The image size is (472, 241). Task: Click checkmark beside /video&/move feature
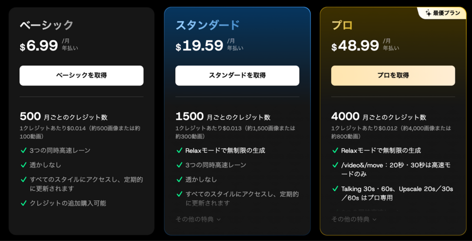click(335, 165)
